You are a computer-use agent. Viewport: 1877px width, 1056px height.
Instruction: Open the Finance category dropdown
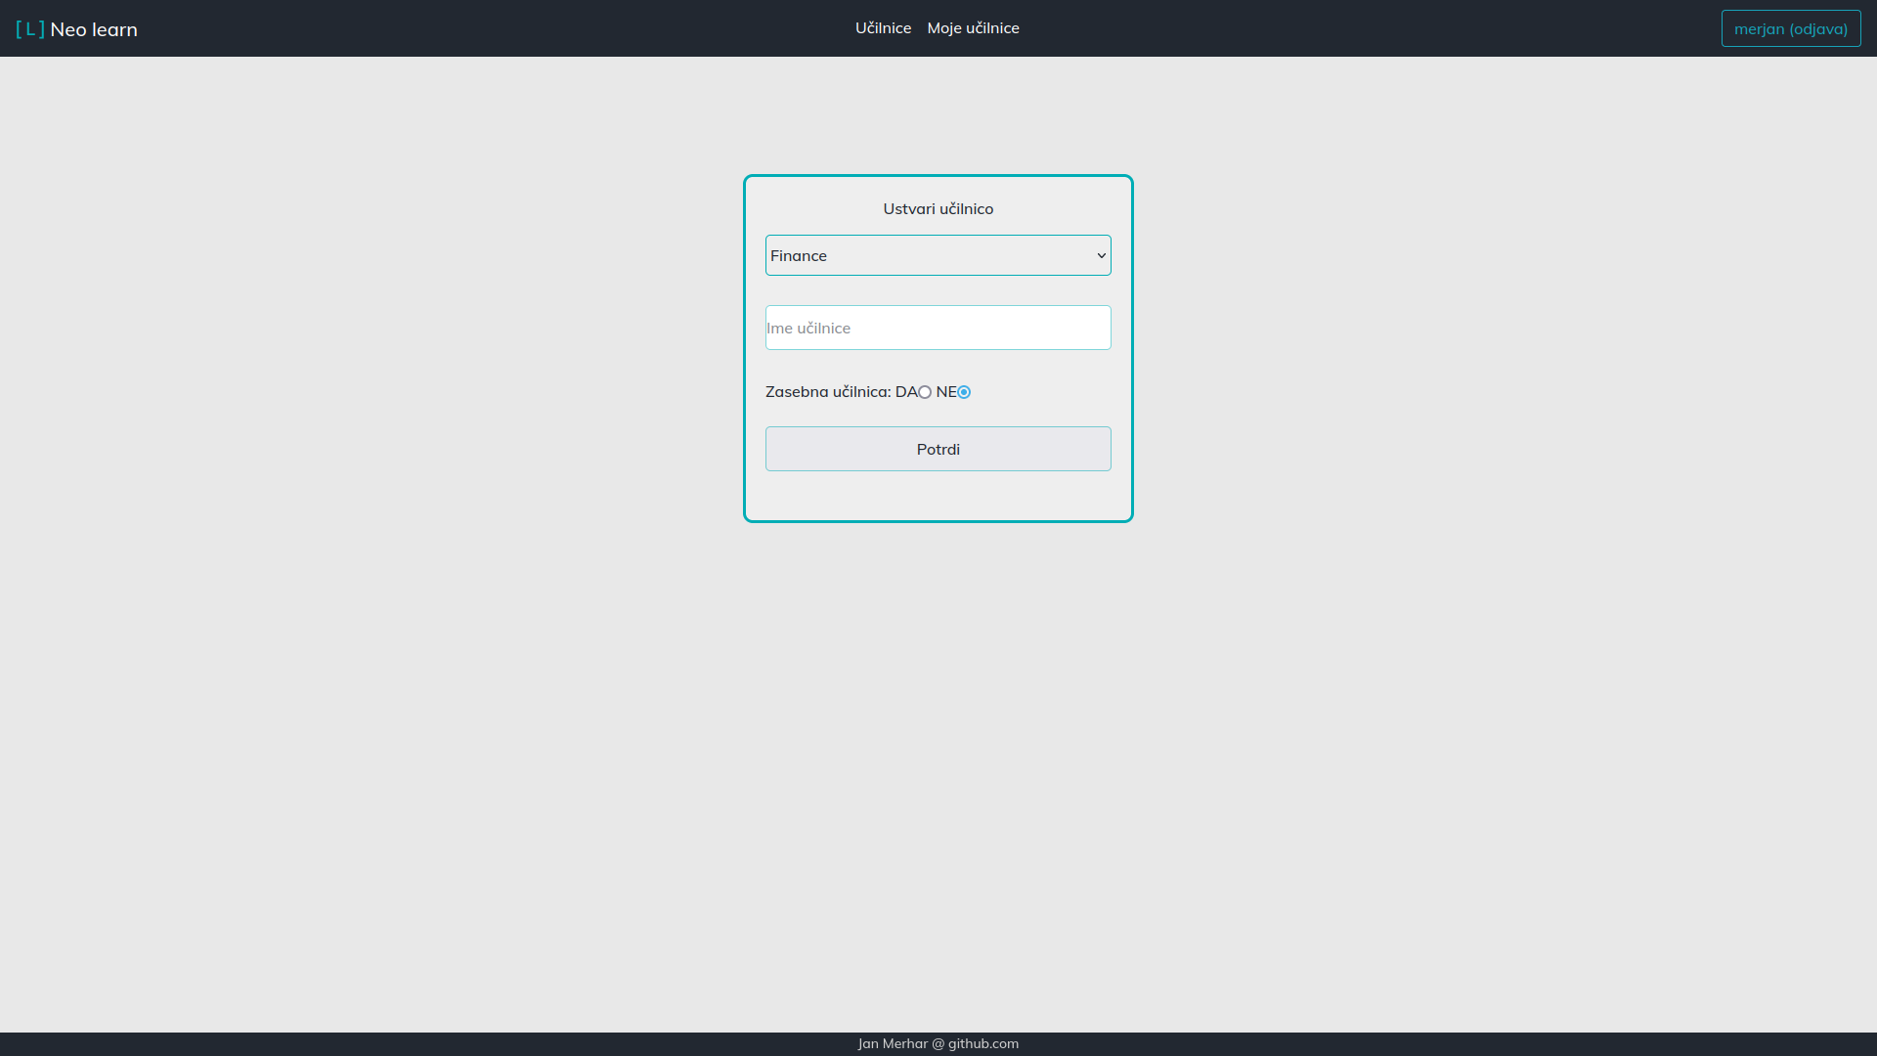[937, 255]
